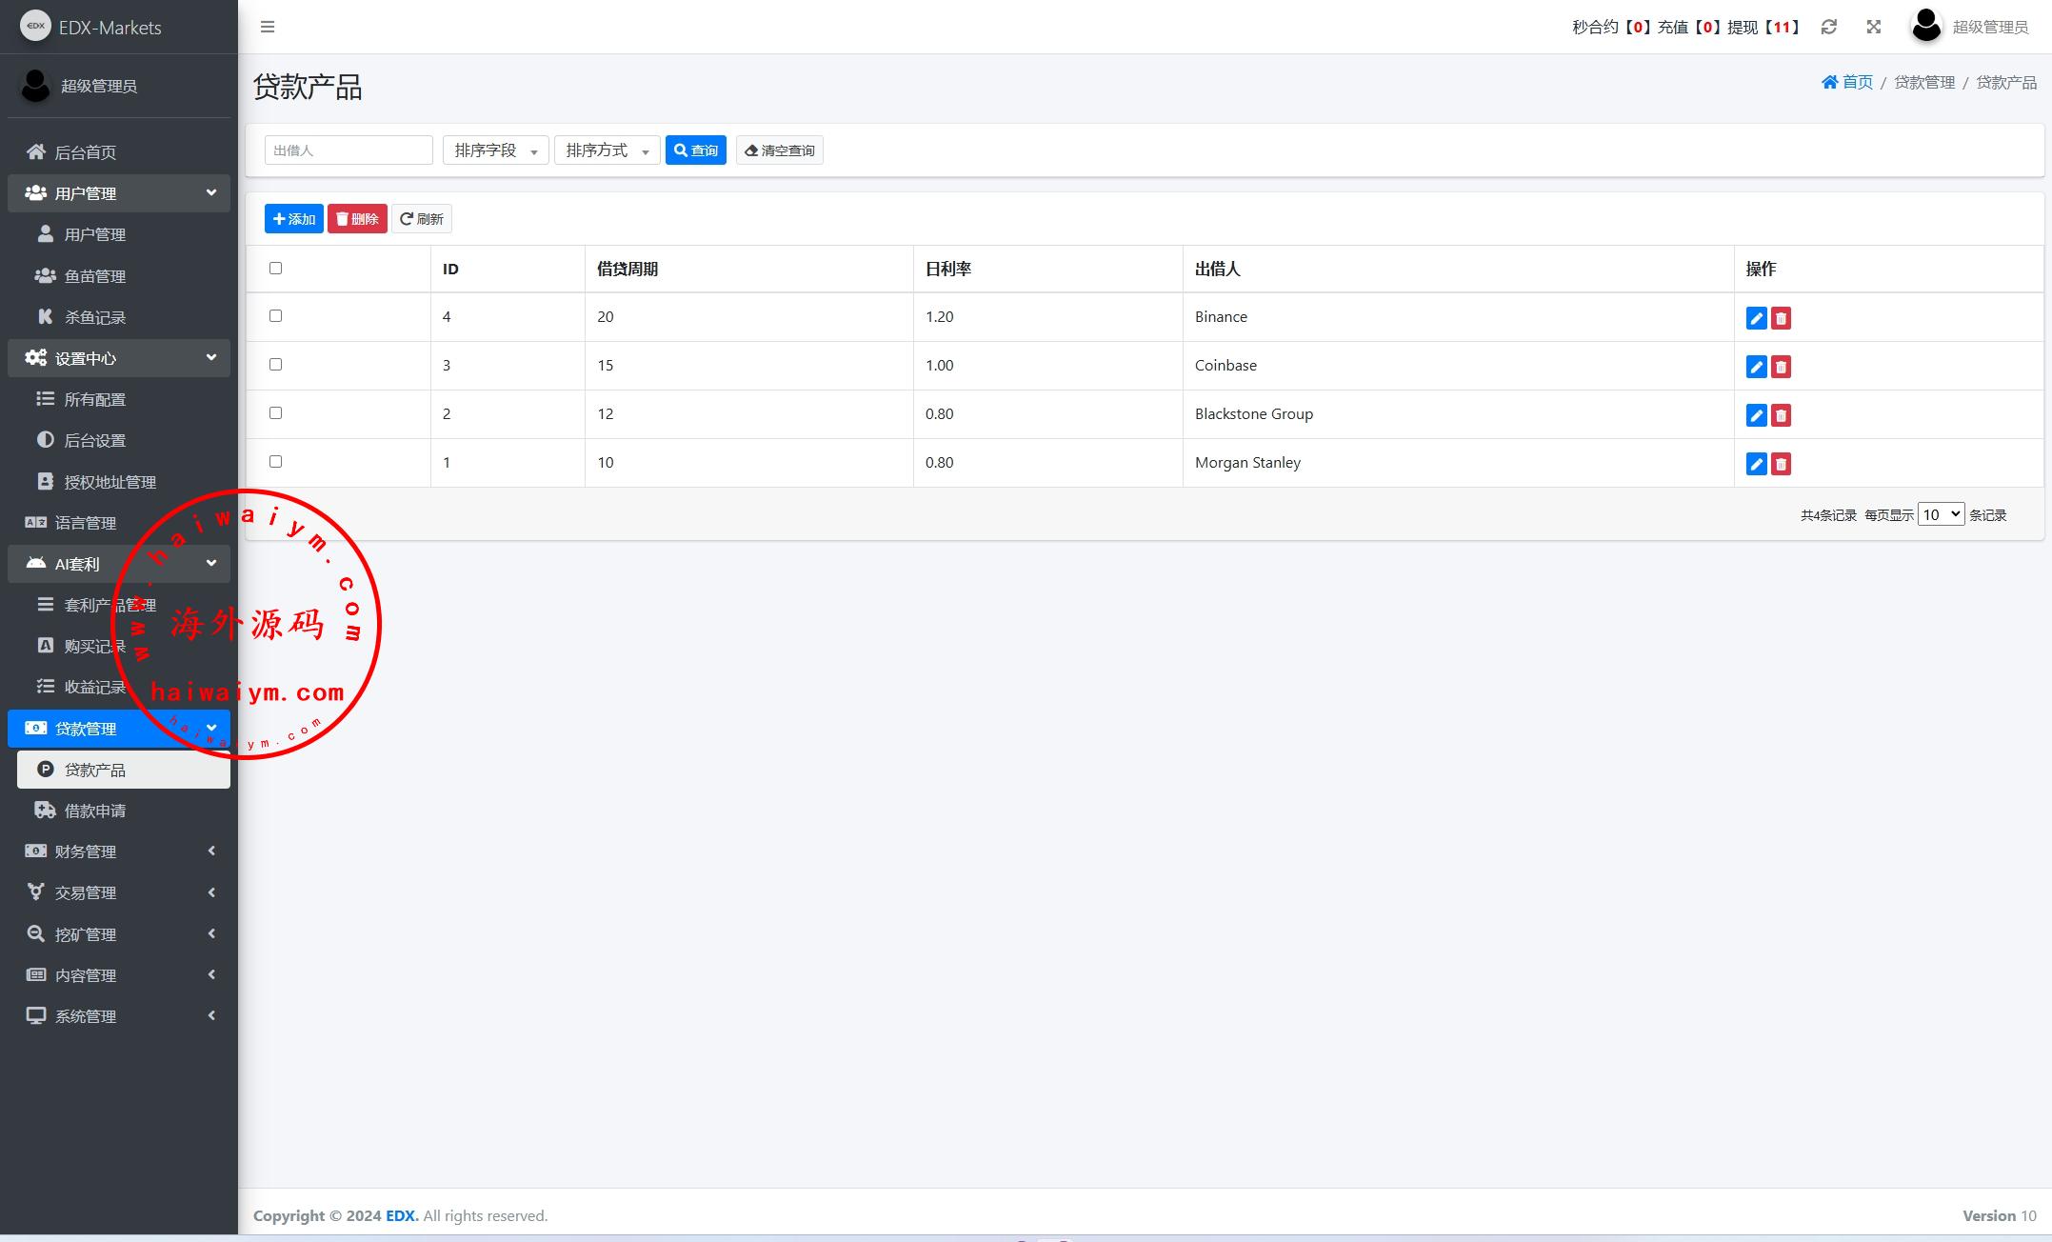Check the Binance row checkbox

point(275,315)
